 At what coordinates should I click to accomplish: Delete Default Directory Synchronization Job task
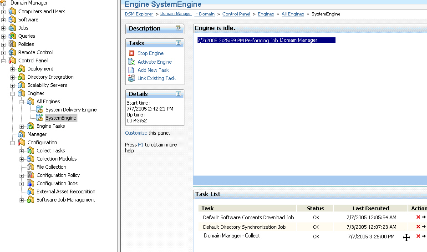click(x=418, y=227)
